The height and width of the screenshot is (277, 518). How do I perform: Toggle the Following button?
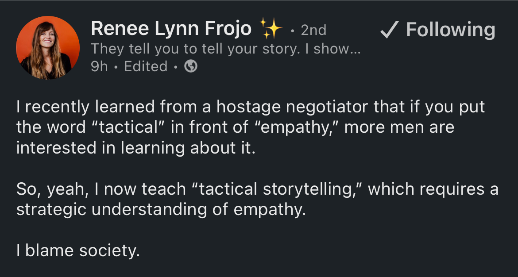(x=438, y=31)
